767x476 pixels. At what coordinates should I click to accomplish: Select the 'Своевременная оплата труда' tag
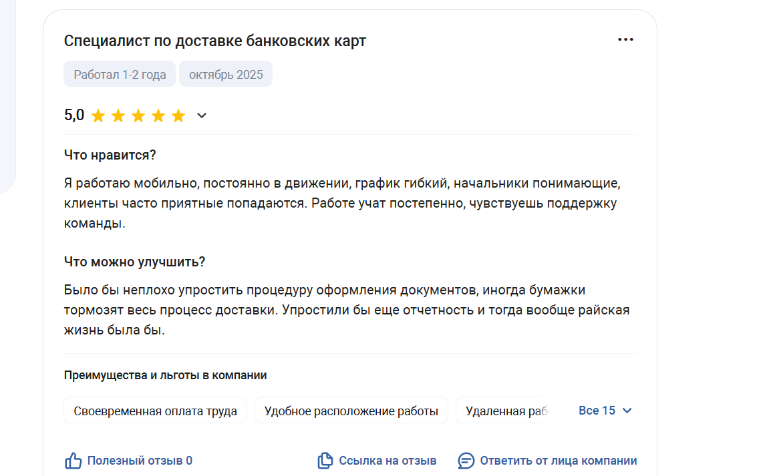pyautogui.click(x=155, y=411)
